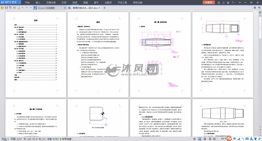Viewport: 262px width, 141px height.
Task: Click the Sogou user account icon
Action: click(251, 138)
